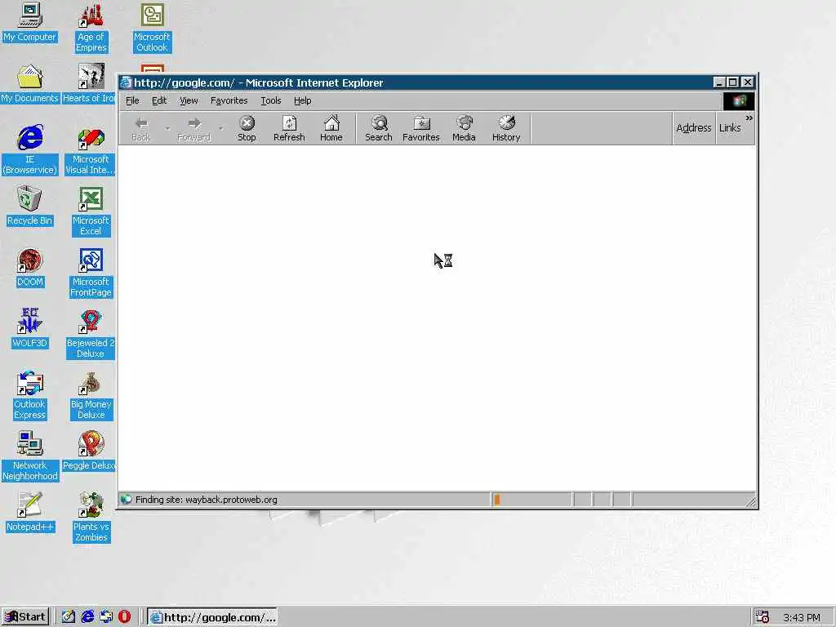Select the Plants vs Zombies shortcut

coord(91,517)
